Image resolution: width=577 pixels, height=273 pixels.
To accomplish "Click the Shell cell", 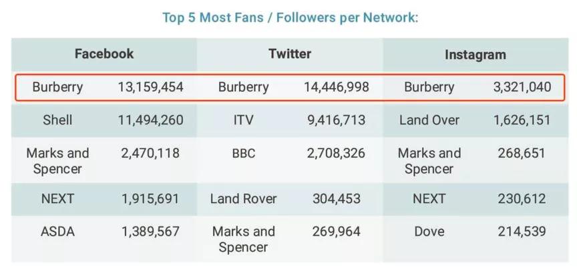I will (x=57, y=120).
